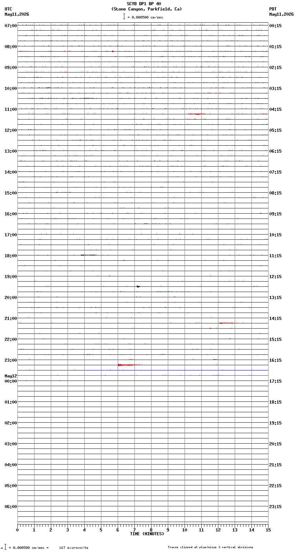Click the '5' minute tick label
This screenshot has width=296, height=552.
[x=101, y=530]
